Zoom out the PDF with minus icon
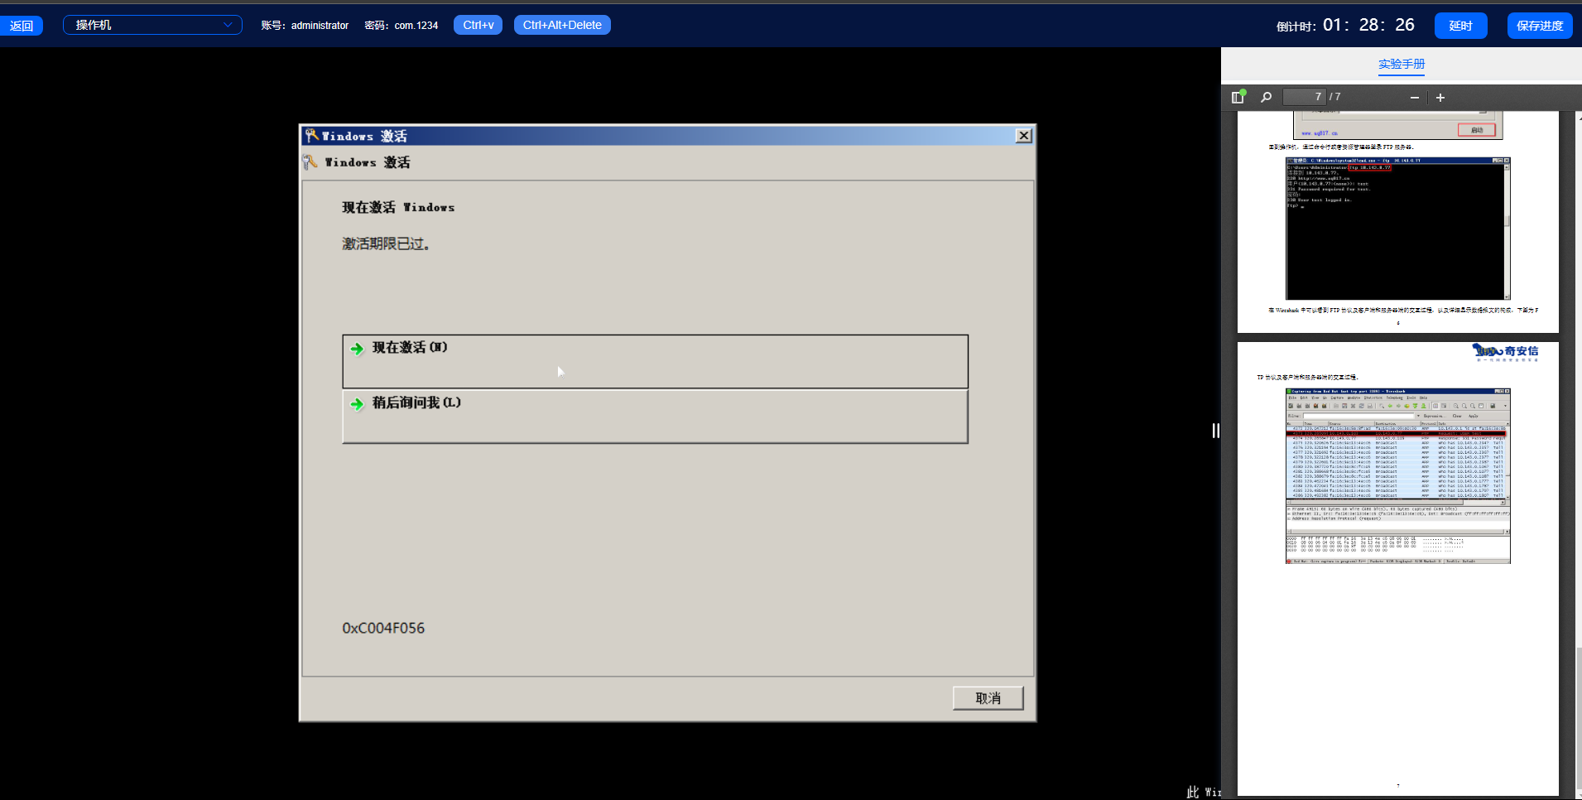The height and width of the screenshot is (800, 1582). coord(1415,98)
